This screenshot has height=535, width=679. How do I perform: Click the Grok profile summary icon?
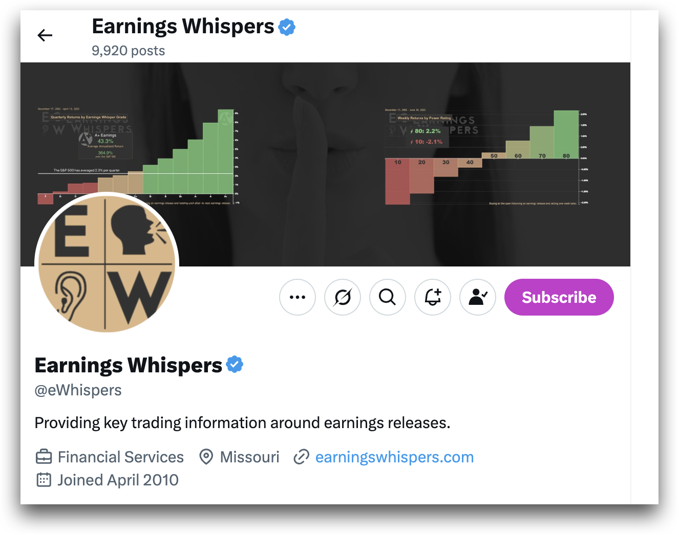[x=343, y=297]
